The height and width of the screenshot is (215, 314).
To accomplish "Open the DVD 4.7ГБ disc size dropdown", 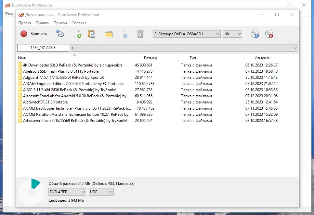I will 67,192.
